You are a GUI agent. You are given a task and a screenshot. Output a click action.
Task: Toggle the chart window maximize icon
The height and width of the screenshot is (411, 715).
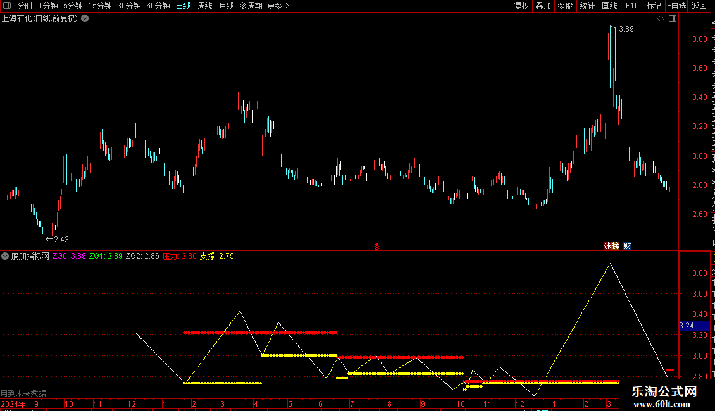click(x=673, y=19)
